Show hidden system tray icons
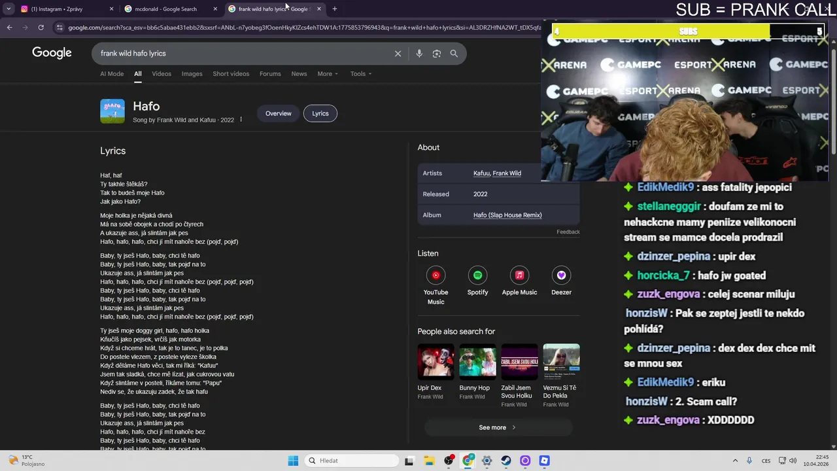This screenshot has height=471, width=837. coord(735,461)
